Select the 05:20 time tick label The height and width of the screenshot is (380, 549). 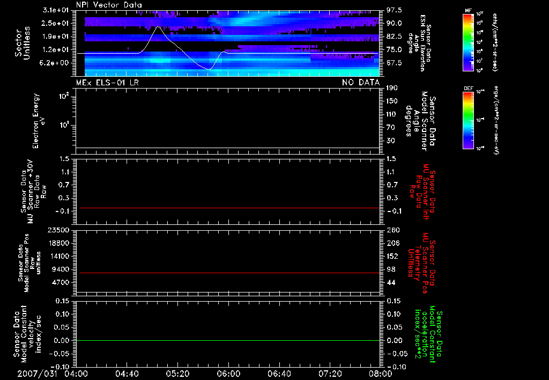point(177,374)
